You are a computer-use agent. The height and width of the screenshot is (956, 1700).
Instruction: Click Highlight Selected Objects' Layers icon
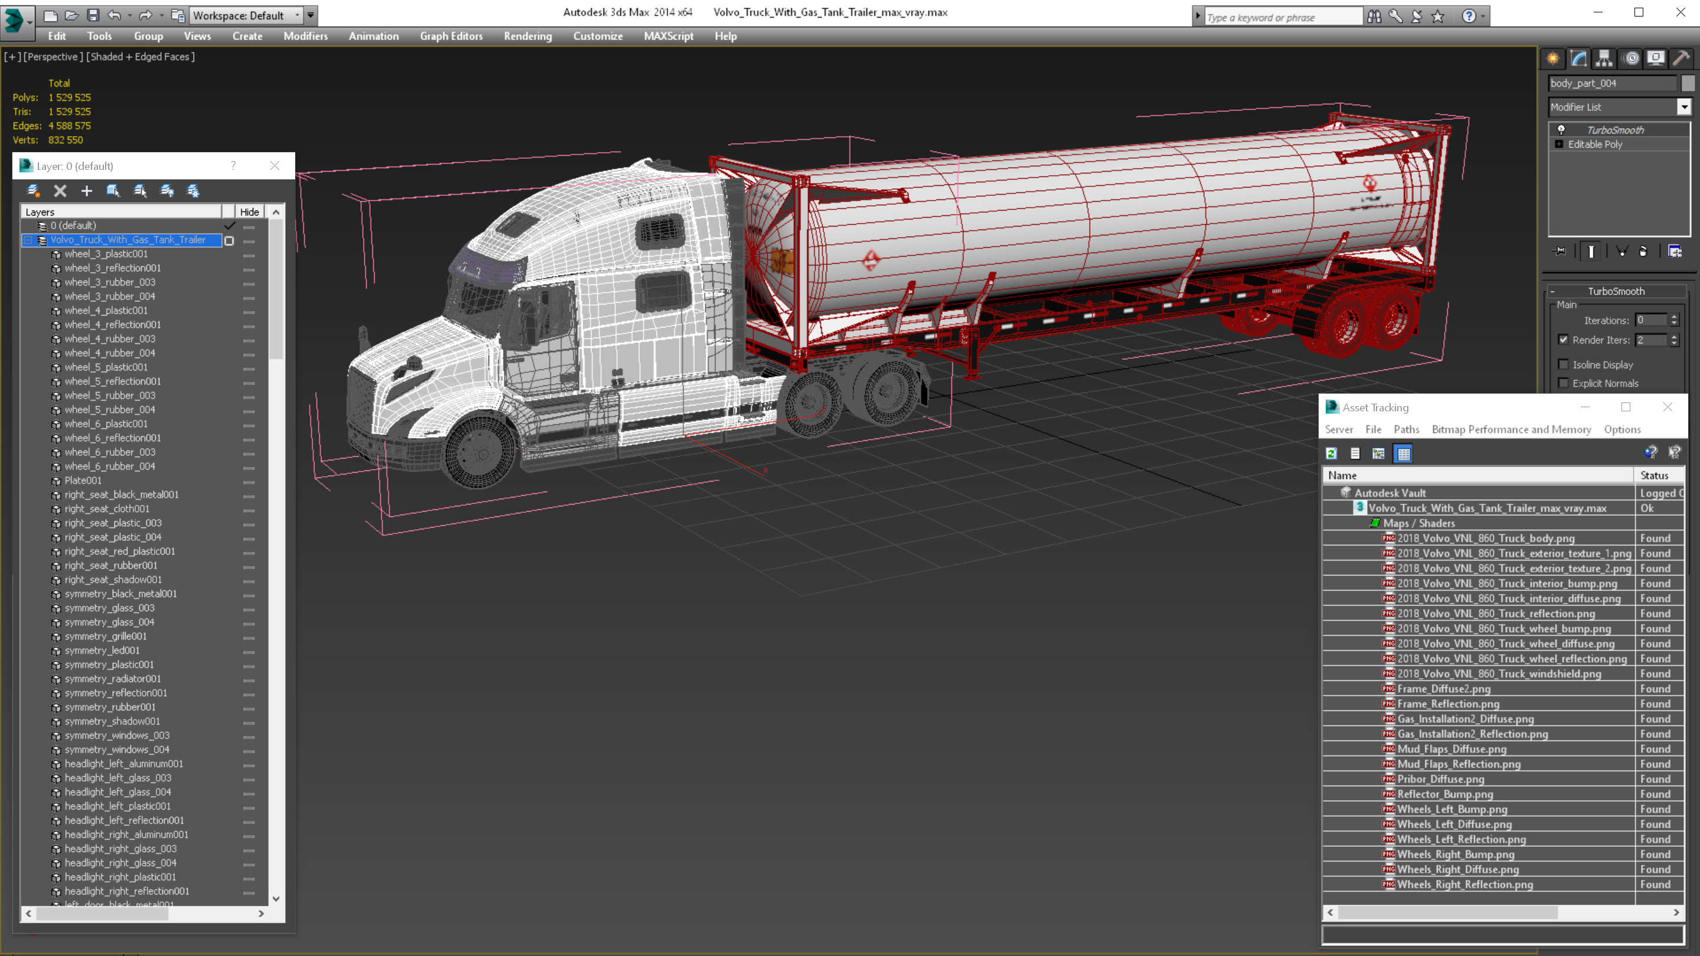pyautogui.click(x=140, y=191)
